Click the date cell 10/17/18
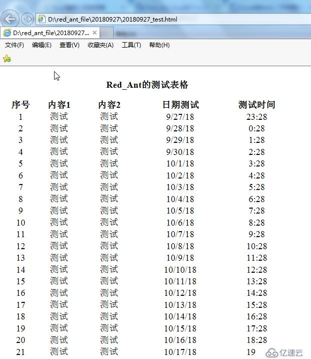The height and width of the screenshot is (359, 311). tap(180, 352)
